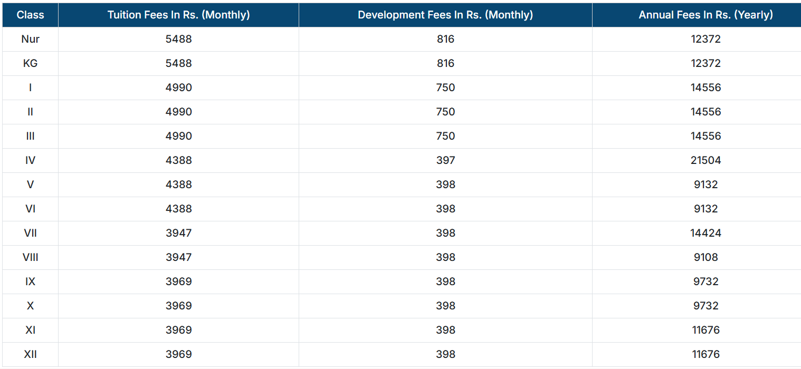Click tuition fee 4388 in class V row
This screenshot has width=801, height=369.
tap(178, 184)
